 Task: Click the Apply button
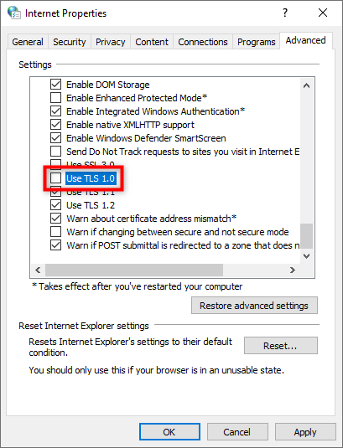coord(305,432)
